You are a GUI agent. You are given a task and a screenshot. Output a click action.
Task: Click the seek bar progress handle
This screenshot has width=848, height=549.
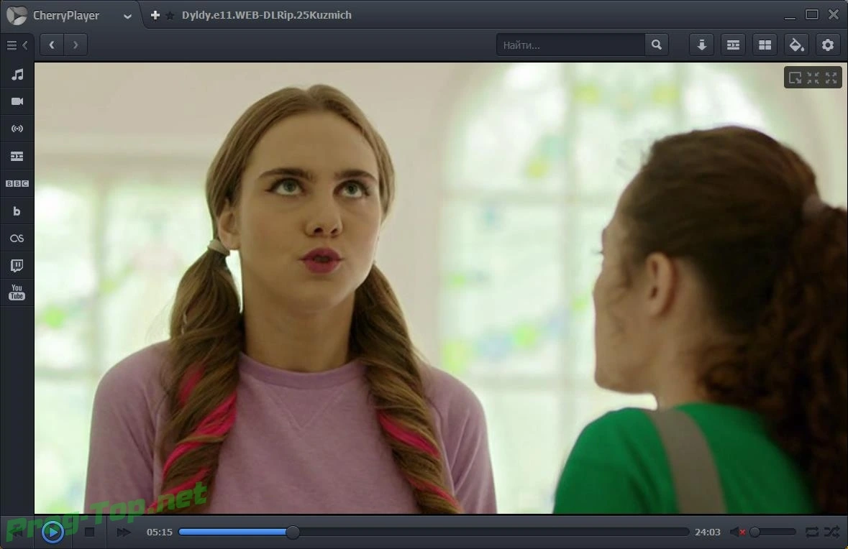click(293, 532)
